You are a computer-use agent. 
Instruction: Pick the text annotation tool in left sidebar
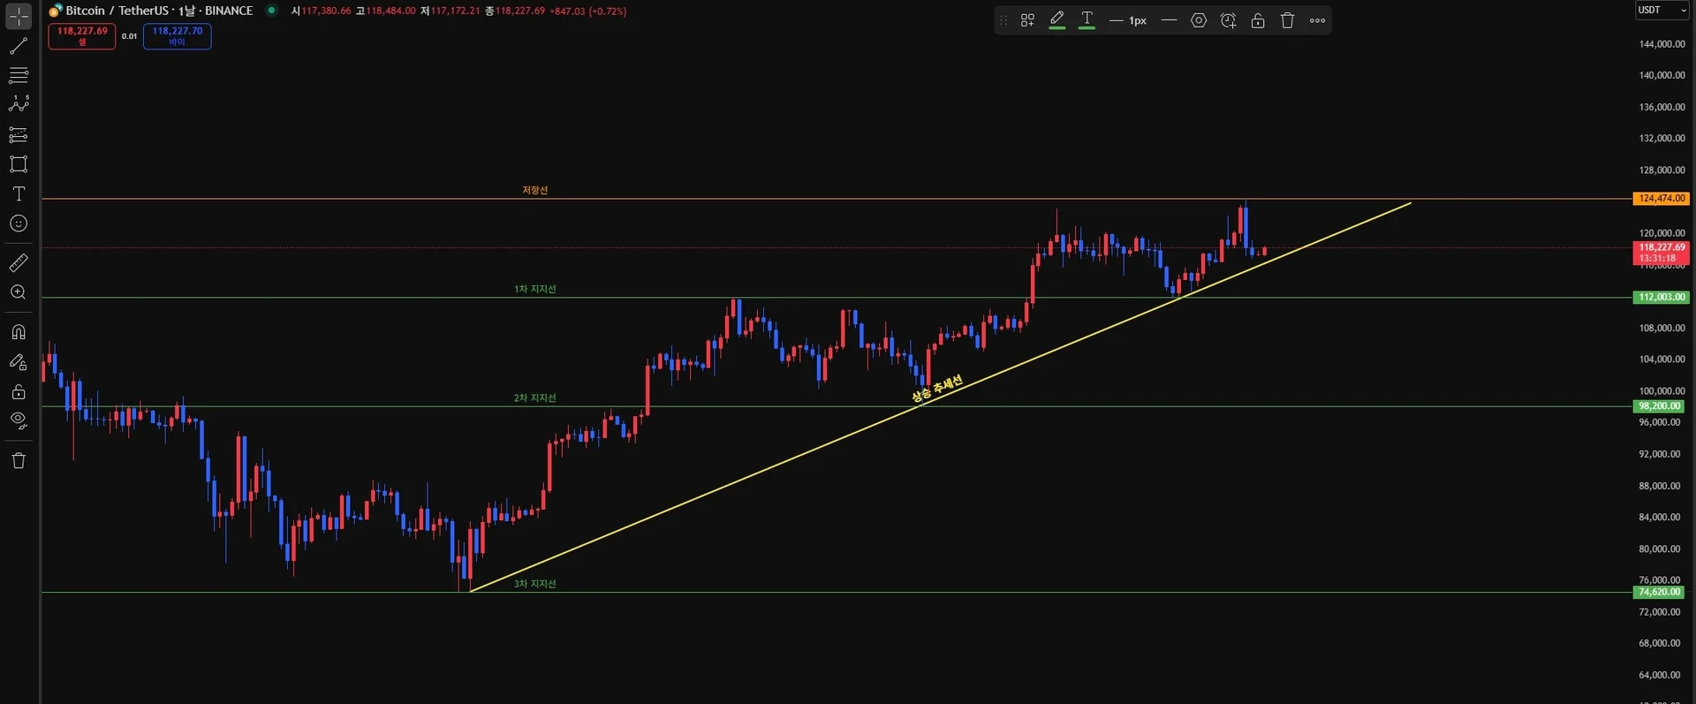pos(19,193)
